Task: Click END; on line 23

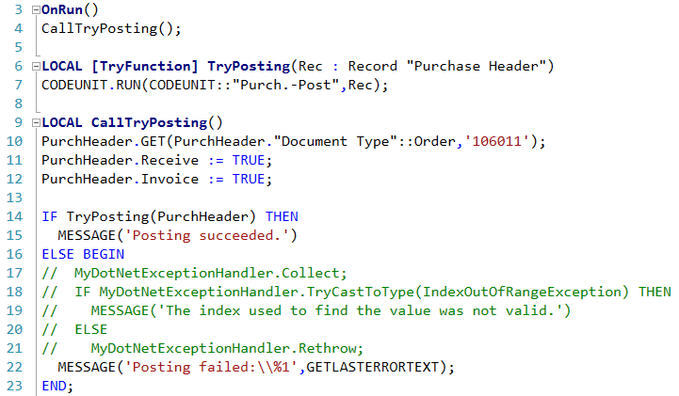Action: 57,386
